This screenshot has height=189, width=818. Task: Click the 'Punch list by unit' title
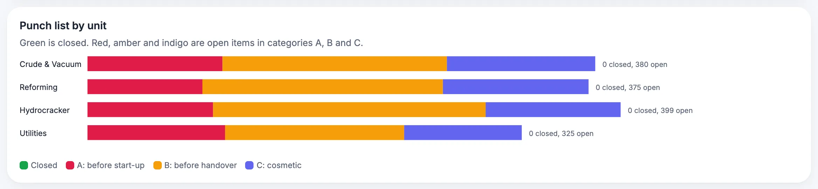(63, 25)
